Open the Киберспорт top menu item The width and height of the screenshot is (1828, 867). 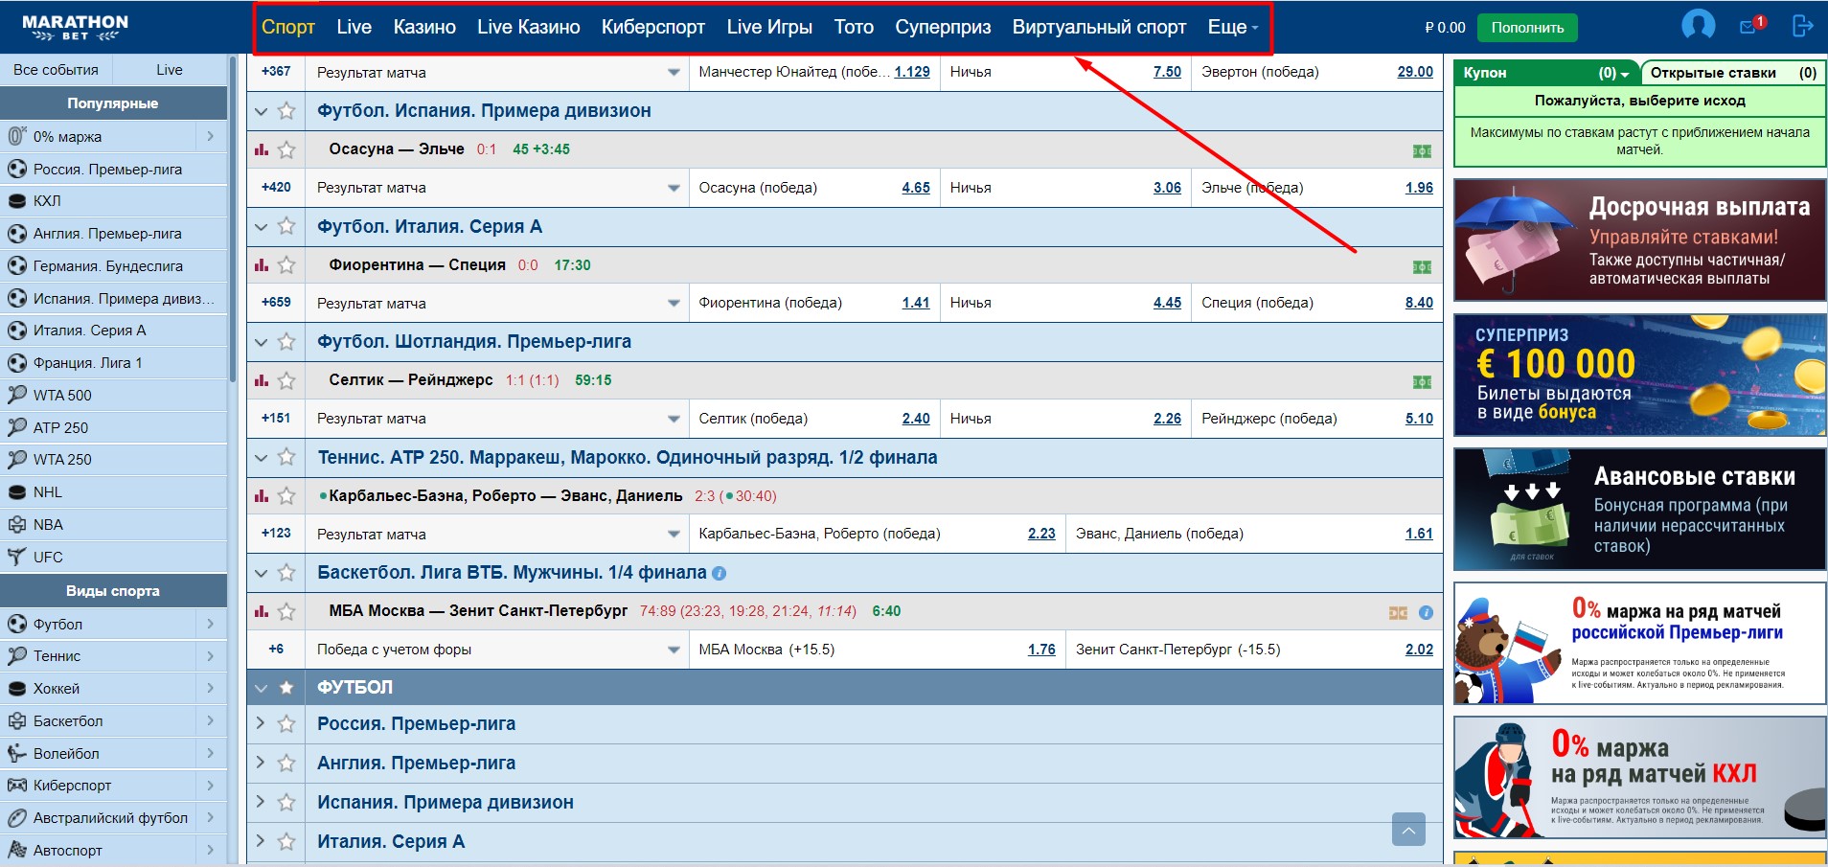(653, 27)
